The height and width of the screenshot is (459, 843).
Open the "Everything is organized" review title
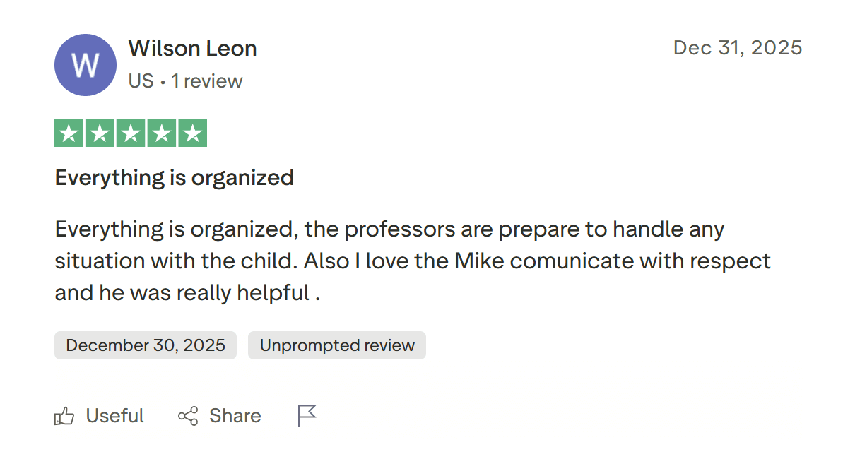point(175,177)
